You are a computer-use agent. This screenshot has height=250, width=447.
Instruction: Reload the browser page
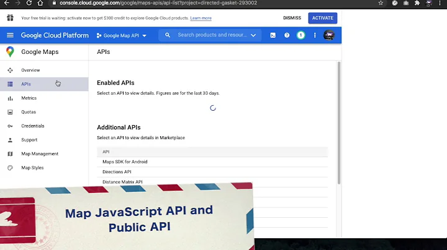[x=29, y=3]
